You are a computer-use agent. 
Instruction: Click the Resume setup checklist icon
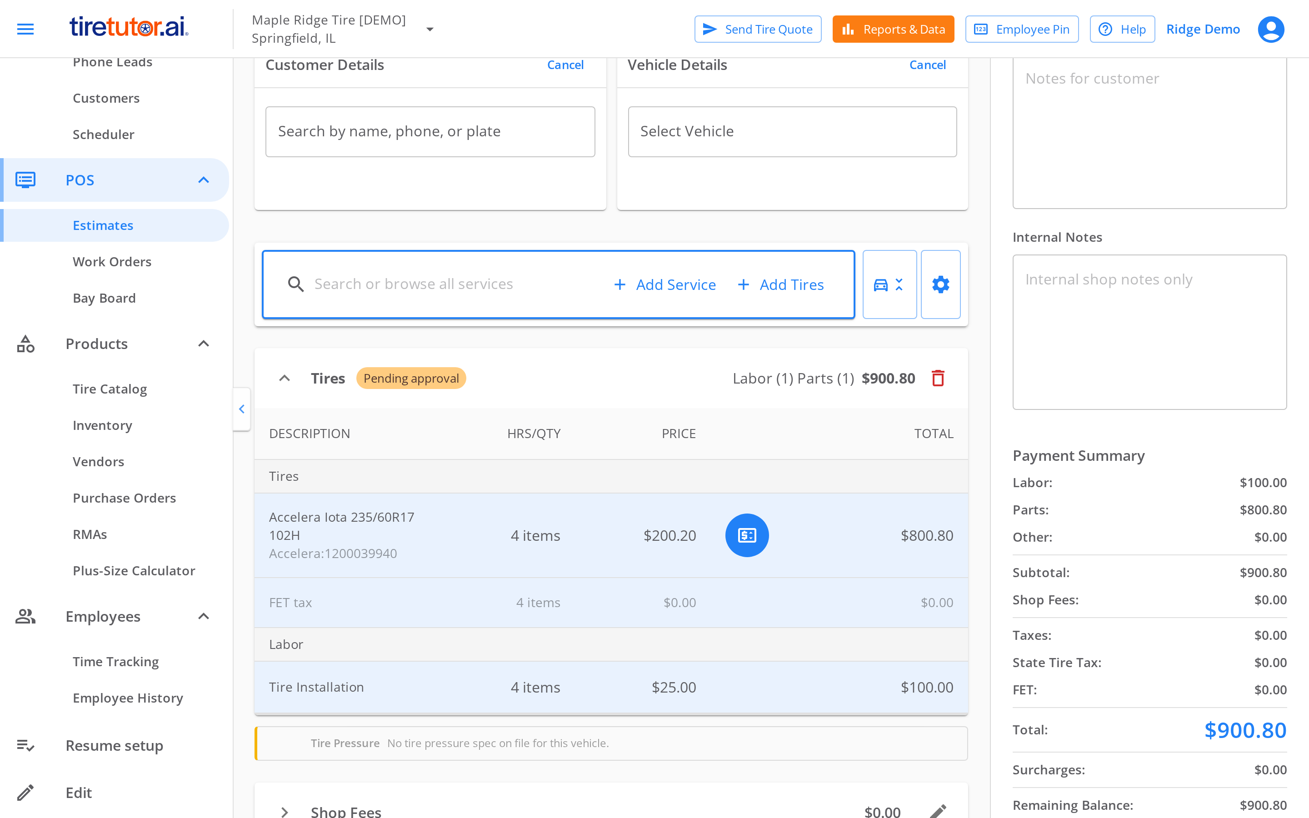point(25,745)
